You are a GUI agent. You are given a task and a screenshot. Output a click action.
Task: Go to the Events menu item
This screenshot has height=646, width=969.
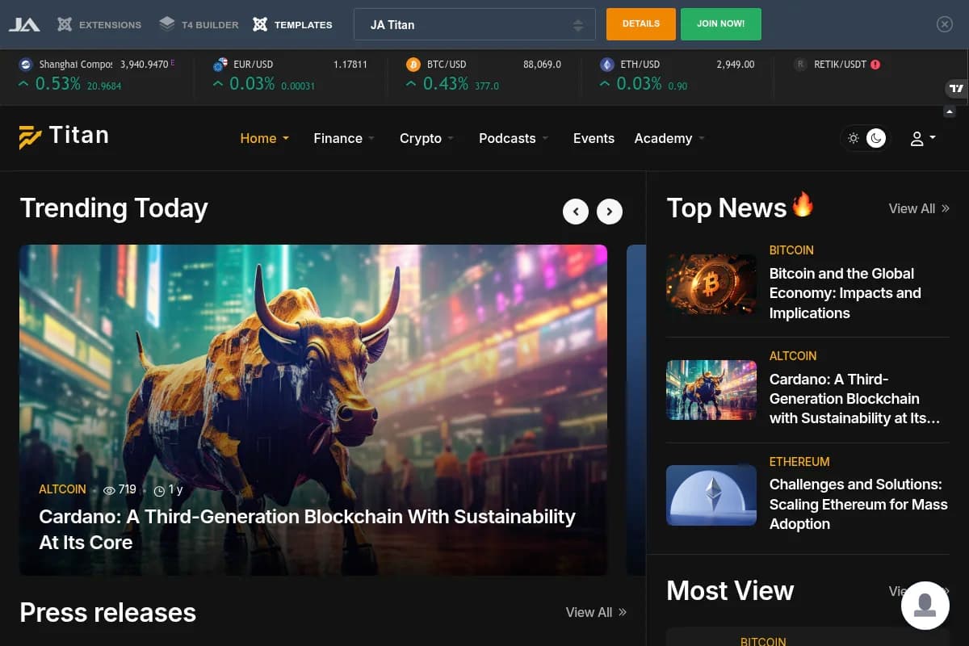click(x=594, y=138)
